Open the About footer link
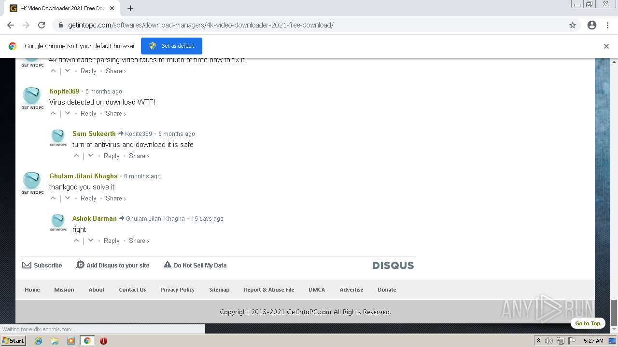The image size is (618, 347). point(97,290)
